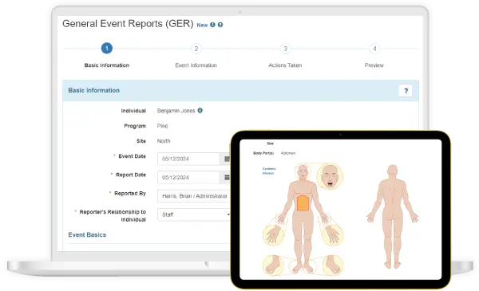The width and height of the screenshot is (479, 291).
Task: Click the info icon next to Benjamin Jones
Action: pos(200,111)
